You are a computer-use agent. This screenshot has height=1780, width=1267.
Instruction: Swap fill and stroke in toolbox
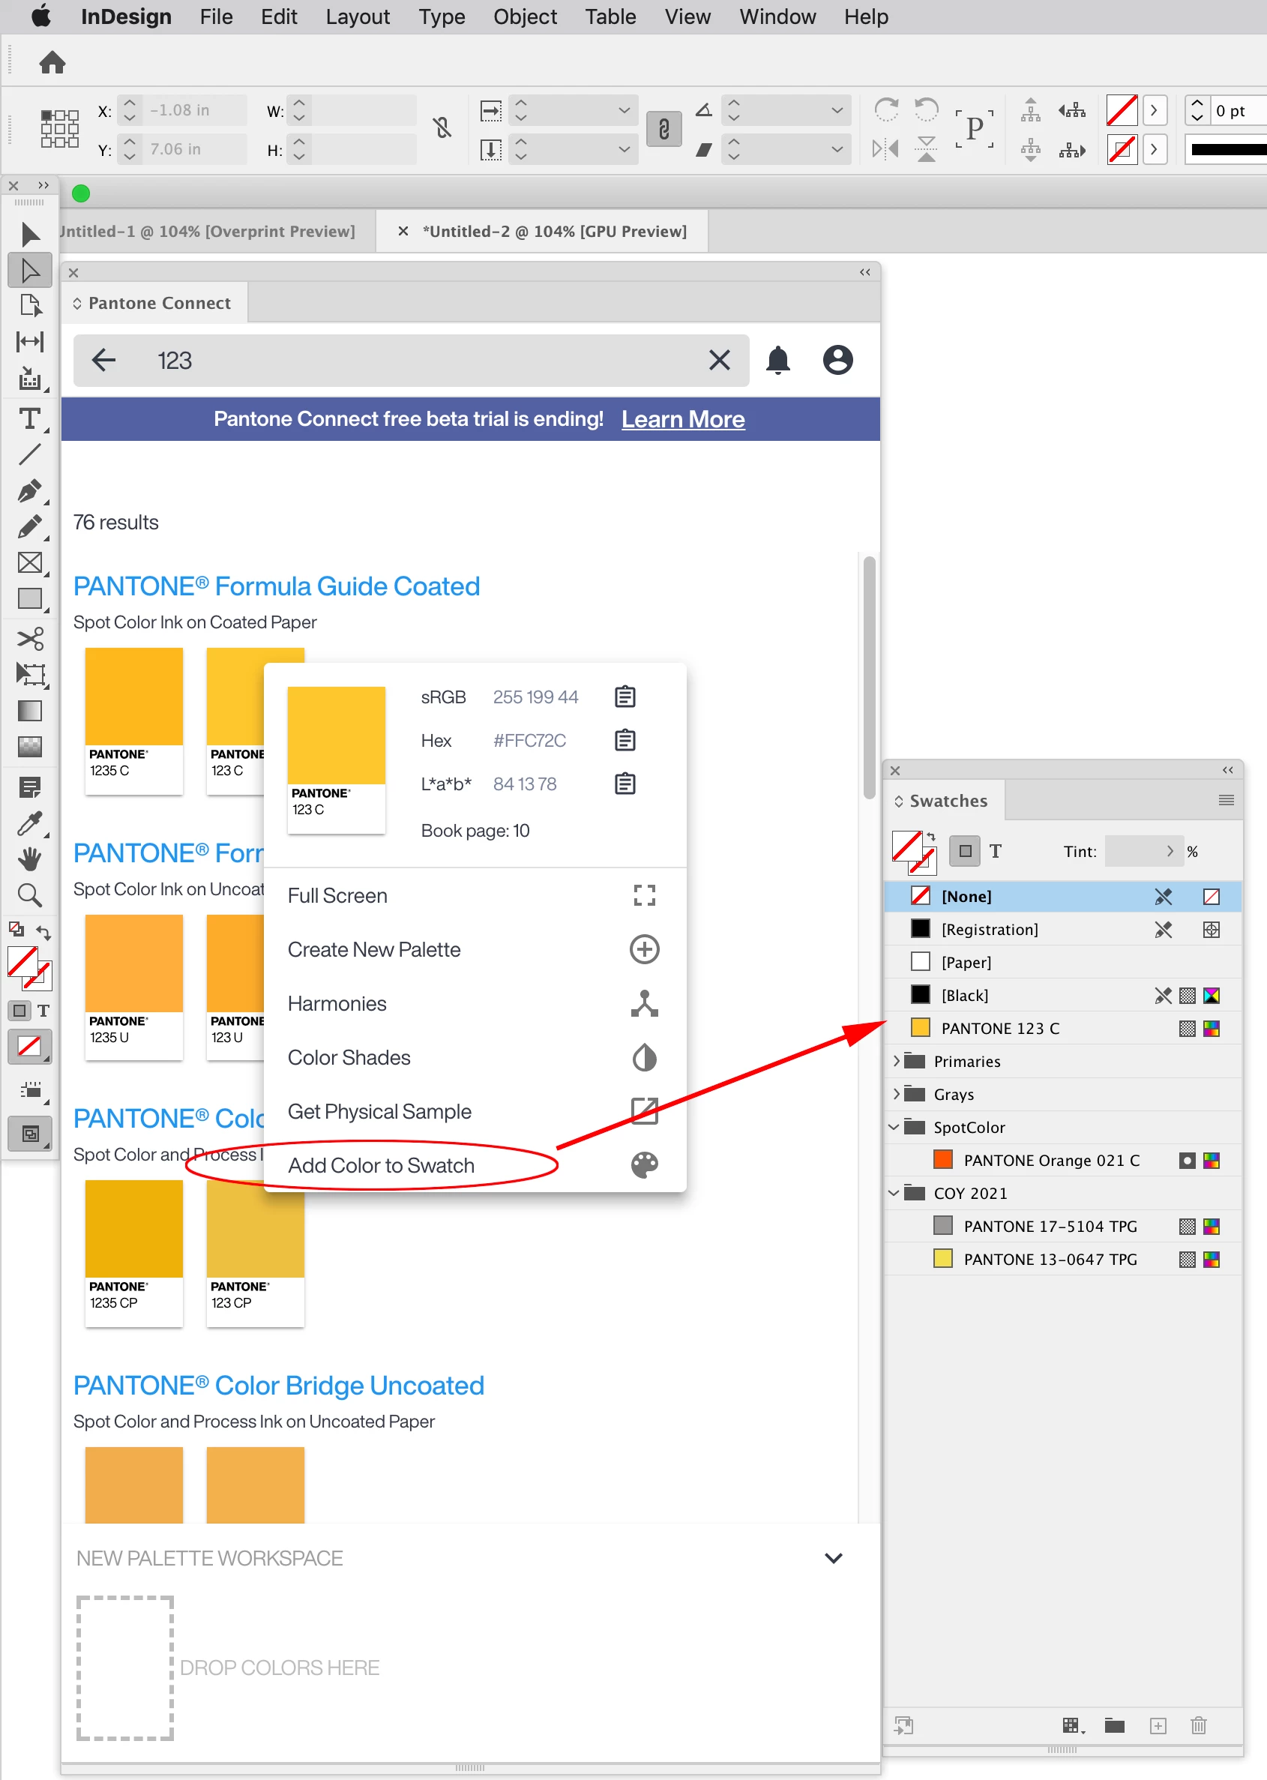43,932
